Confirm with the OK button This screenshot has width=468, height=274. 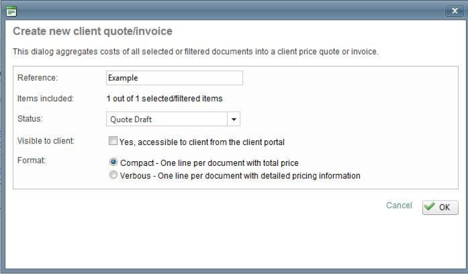click(440, 207)
